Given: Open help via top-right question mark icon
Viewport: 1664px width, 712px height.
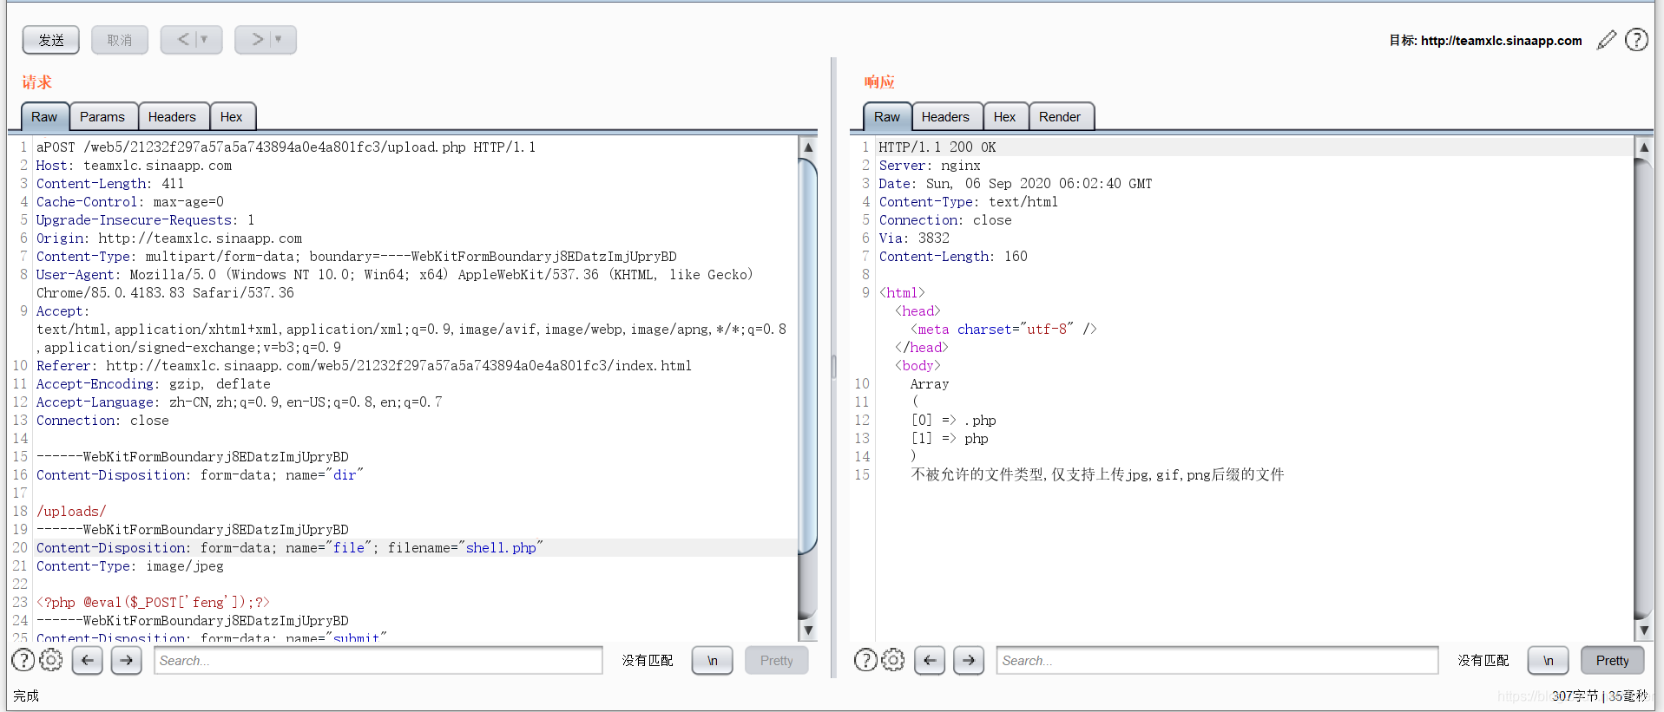Looking at the screenshot, I should [1636, 40].
